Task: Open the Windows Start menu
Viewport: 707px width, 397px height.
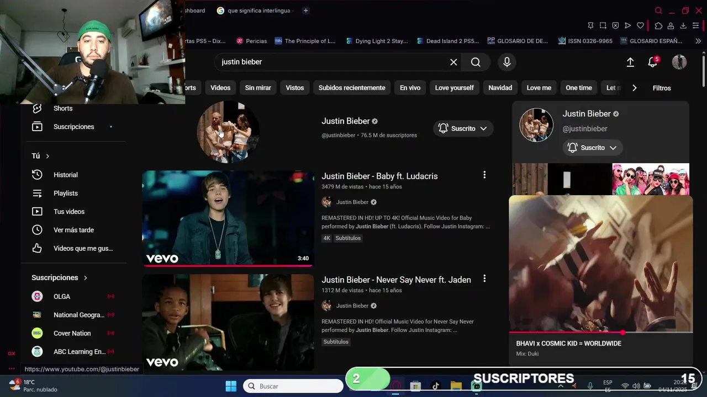Action: click(231, 386)
